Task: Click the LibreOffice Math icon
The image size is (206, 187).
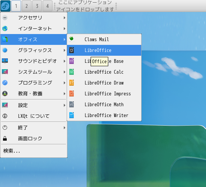Action: coord(72,104)
